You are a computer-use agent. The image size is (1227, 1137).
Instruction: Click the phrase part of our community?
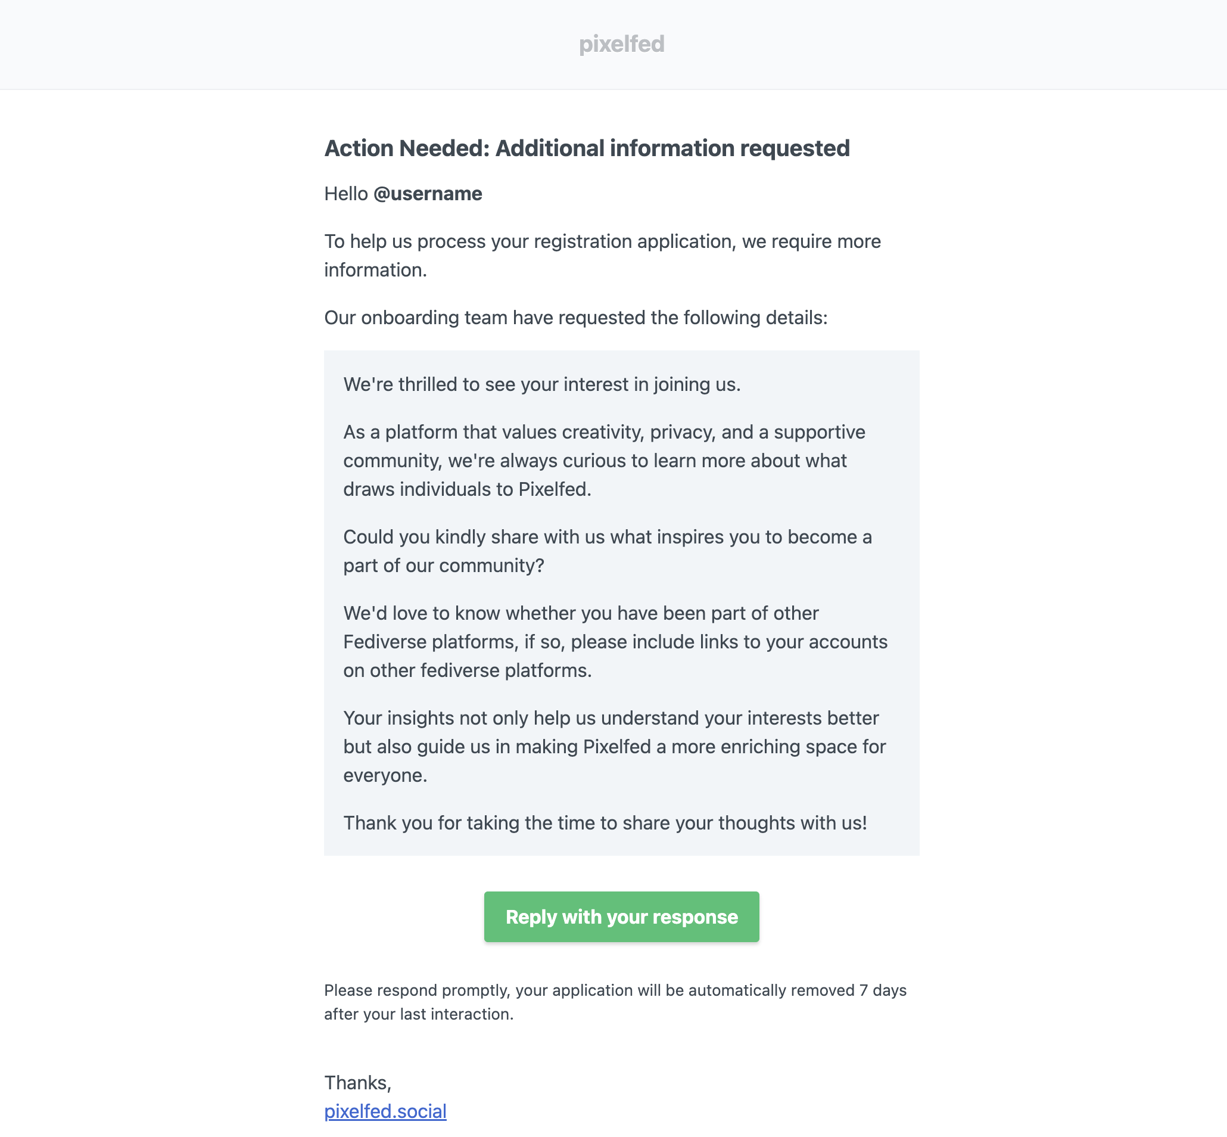(443, 566)
